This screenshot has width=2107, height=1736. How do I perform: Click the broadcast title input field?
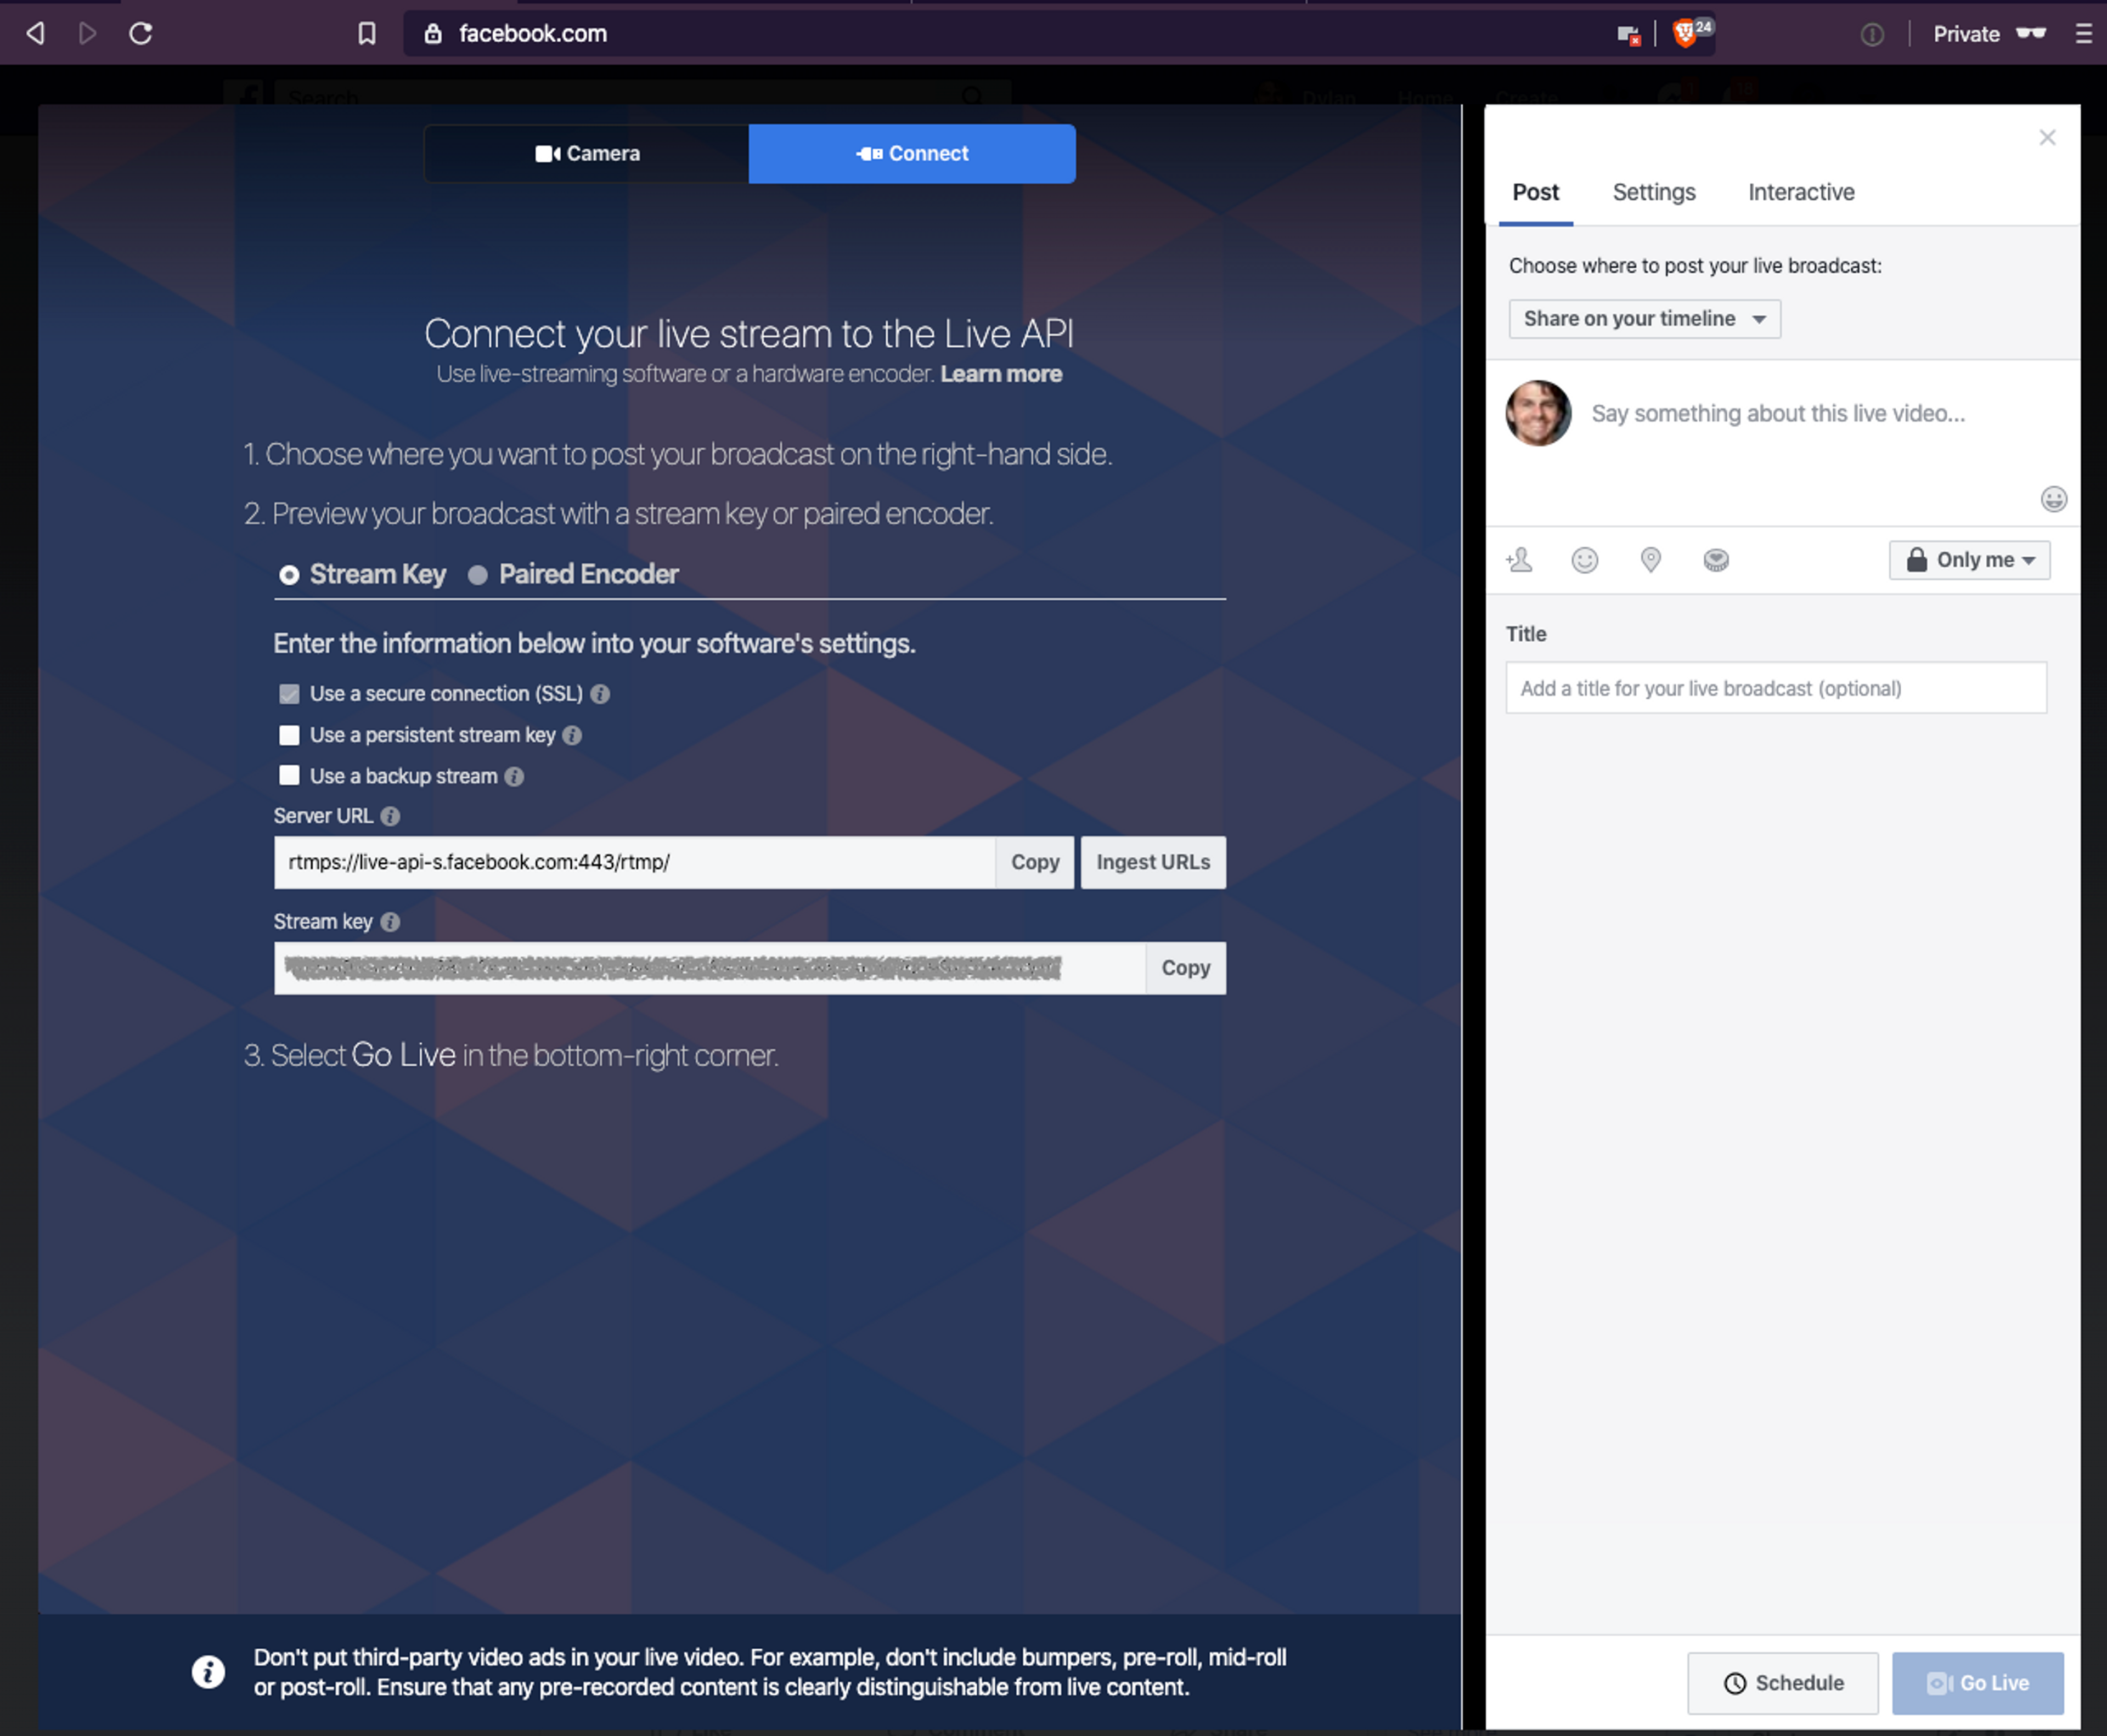(1775, 688)
